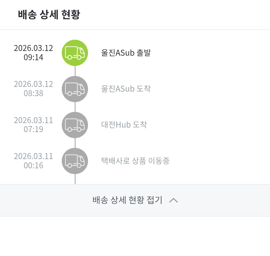Tap the 택배사로 상품 이동중 status text
Viewport: 270px width, 256px height.
135,161
